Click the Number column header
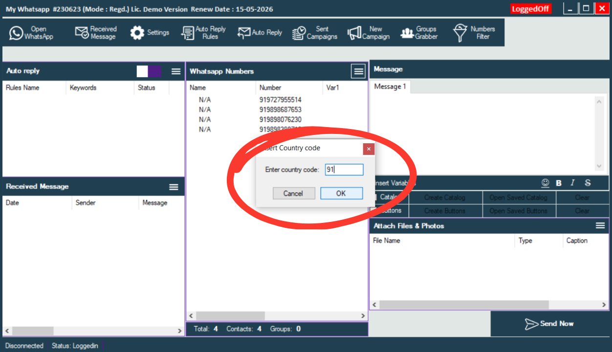The image size is (612, 352). pyautogui.click(x=289, y=88)
